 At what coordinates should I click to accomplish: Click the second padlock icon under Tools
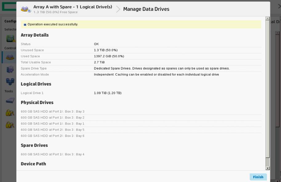pos(10,125)
